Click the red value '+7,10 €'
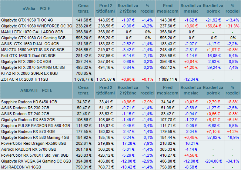241x170 pixels. pyautogui.click(x=213, y=132)
